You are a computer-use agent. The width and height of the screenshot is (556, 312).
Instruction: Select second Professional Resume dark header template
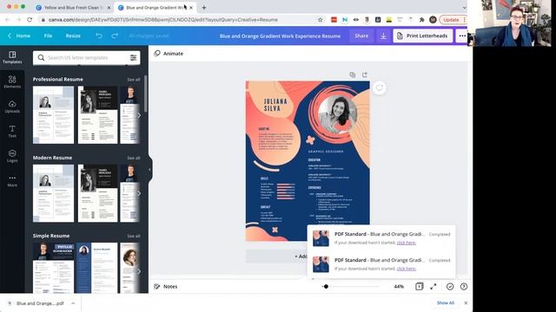click(98, 115)
